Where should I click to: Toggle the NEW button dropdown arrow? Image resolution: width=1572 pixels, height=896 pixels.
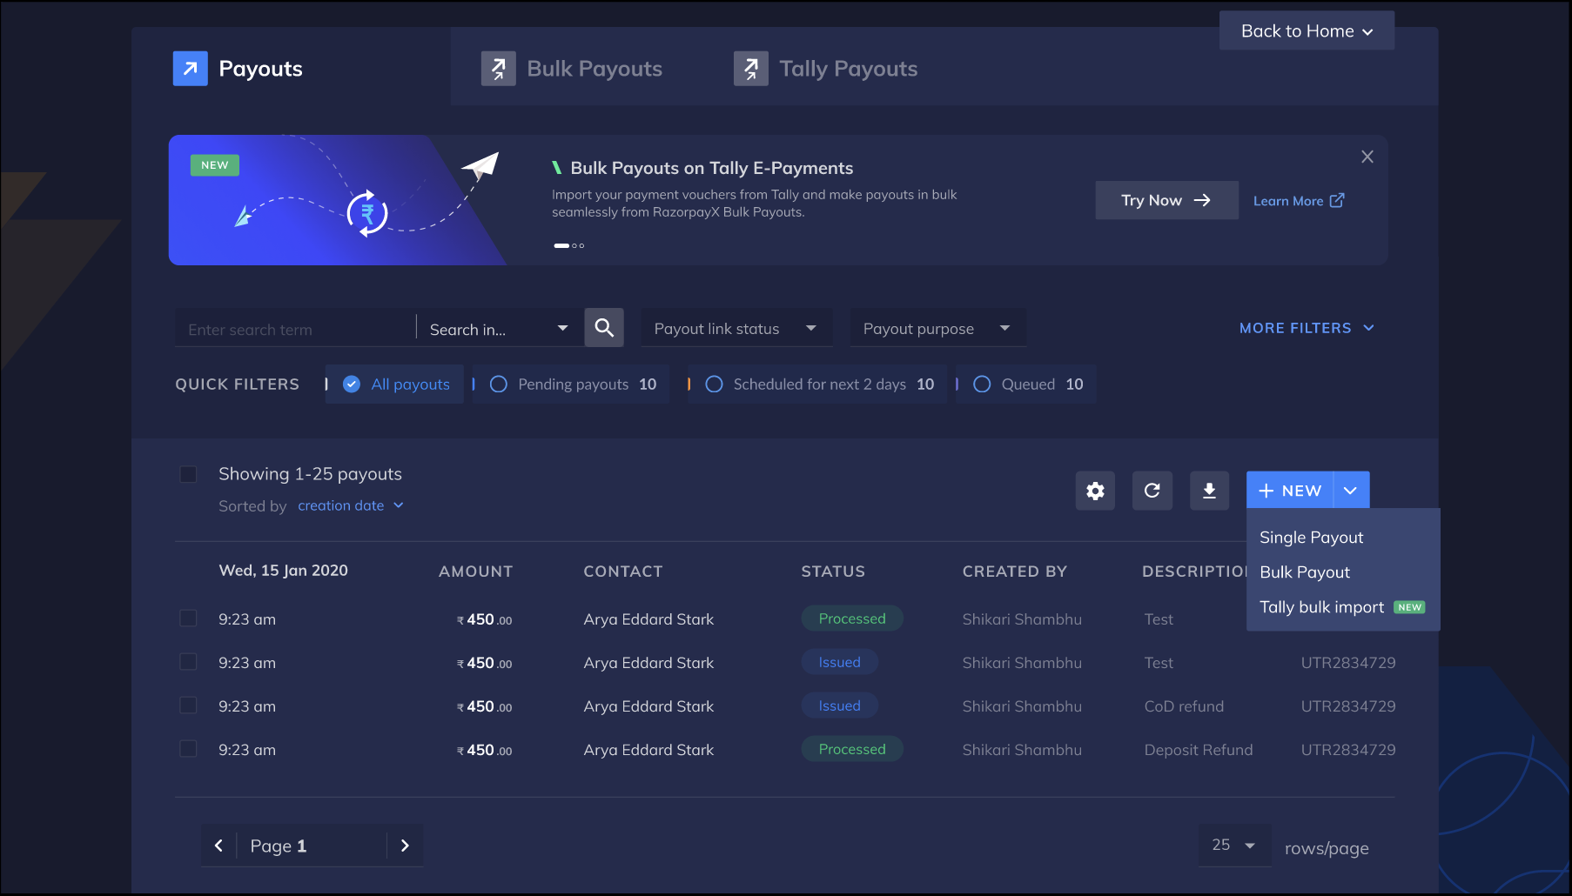pyautogui.click(x=1351, y=491)
